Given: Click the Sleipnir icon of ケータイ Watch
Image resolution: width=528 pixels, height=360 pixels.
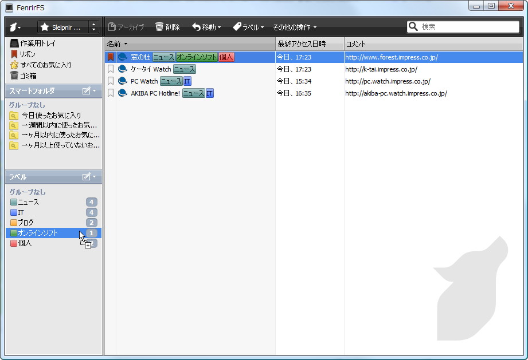Looking at the screenshot, I should 123,69.
